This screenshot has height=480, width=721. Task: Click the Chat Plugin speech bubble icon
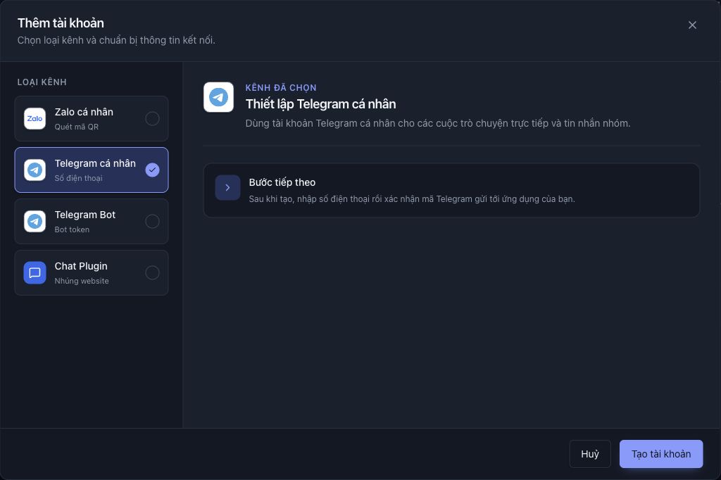tap(35, 272)
